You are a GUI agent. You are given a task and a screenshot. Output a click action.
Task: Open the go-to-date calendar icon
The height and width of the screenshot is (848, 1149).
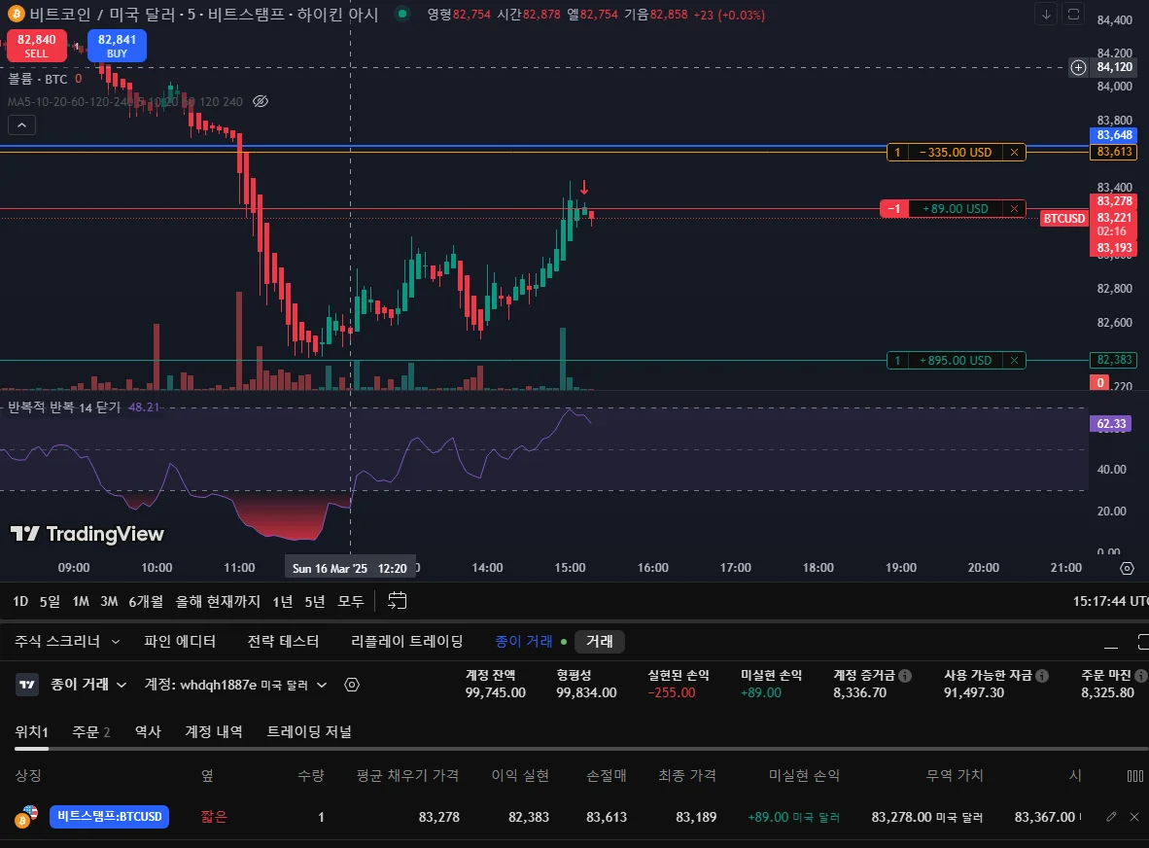pos(397,601)
